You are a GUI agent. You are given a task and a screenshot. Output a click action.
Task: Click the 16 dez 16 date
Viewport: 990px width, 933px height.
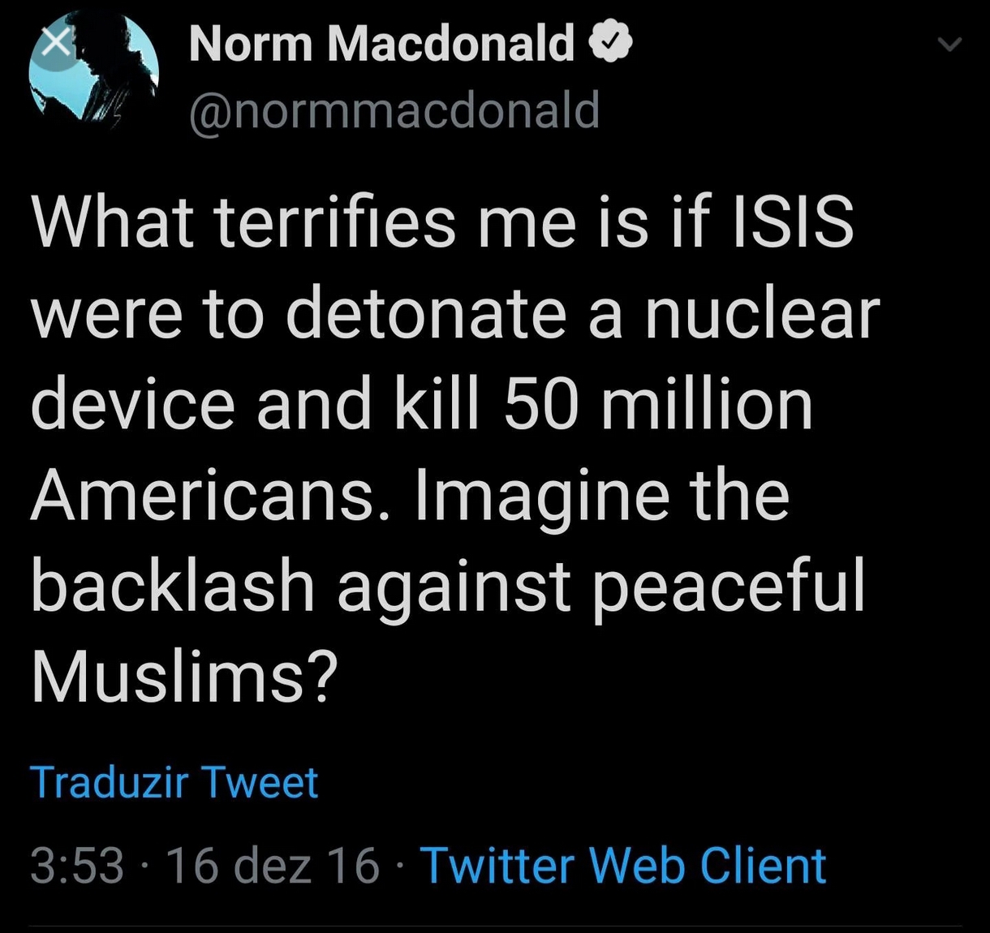click(x=273, y=866)
